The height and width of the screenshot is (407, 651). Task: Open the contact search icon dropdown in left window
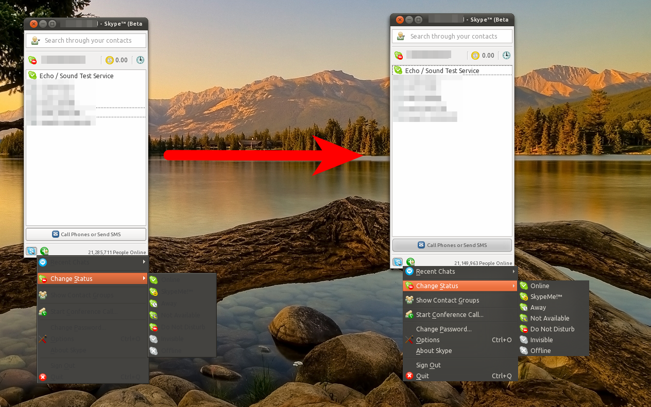tap(35, 41)
